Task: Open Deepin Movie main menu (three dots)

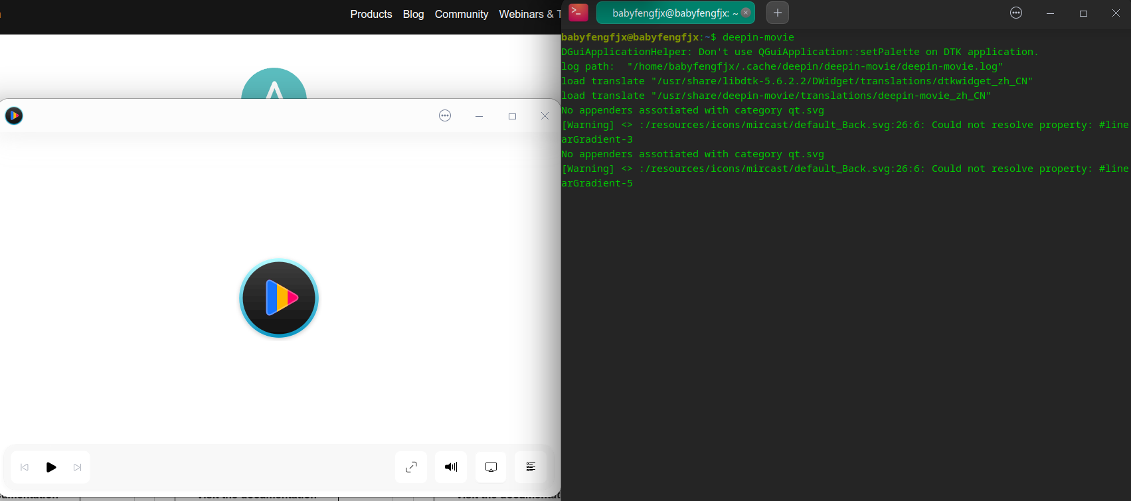Action: point(445,116)
